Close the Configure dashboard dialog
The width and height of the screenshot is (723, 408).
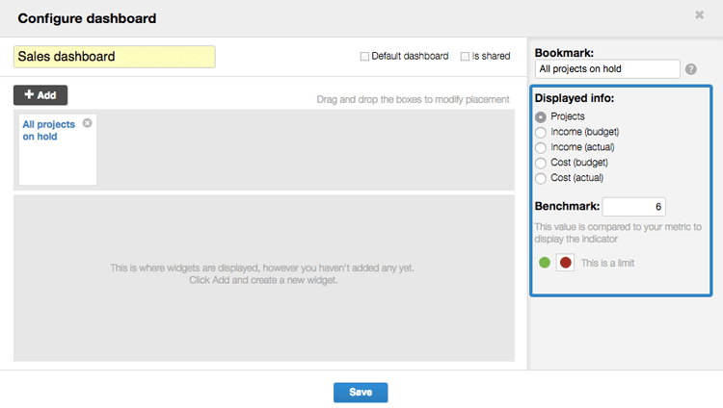point(700,14)
